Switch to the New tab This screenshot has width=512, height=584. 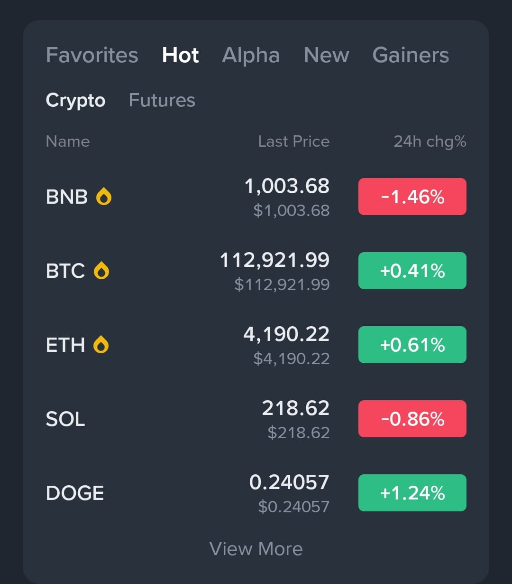[326, 55]
